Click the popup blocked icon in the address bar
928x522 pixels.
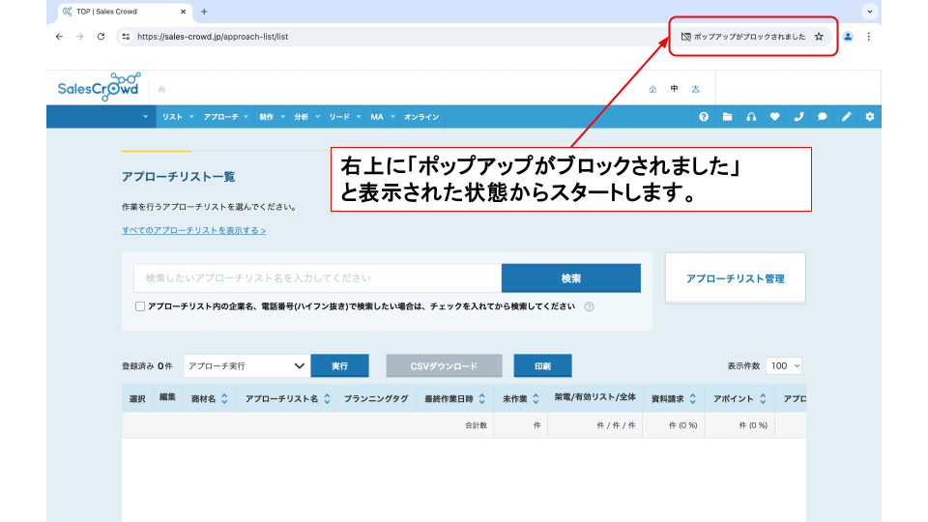click(x=686, y=37)
